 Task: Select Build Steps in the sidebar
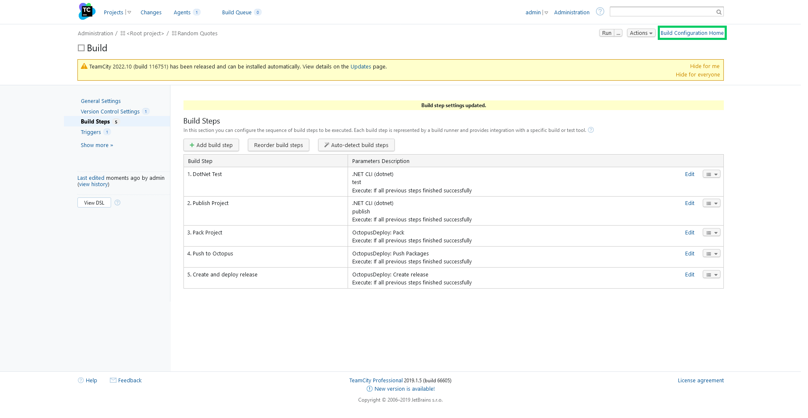(x=95, y=122)
